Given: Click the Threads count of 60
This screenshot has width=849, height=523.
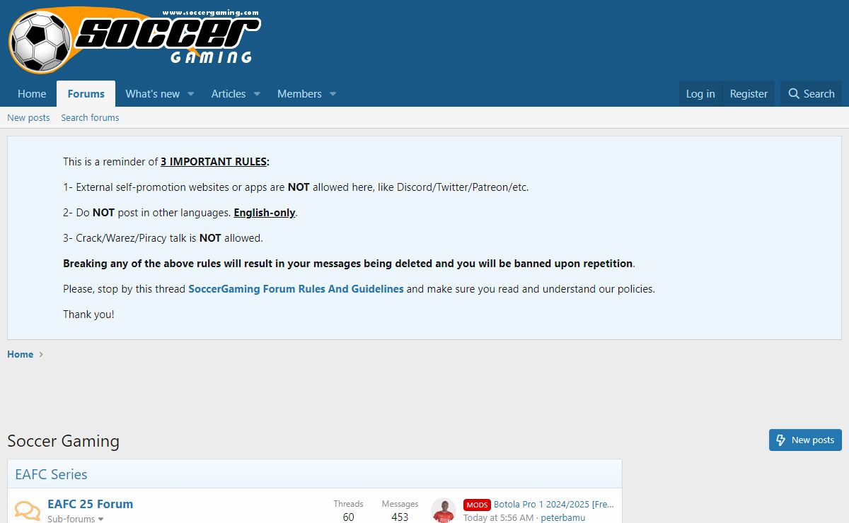Looking at the screenshot, I should point(348,517).
